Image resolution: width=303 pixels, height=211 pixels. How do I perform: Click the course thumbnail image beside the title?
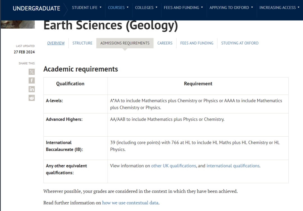tap(18, 24)
